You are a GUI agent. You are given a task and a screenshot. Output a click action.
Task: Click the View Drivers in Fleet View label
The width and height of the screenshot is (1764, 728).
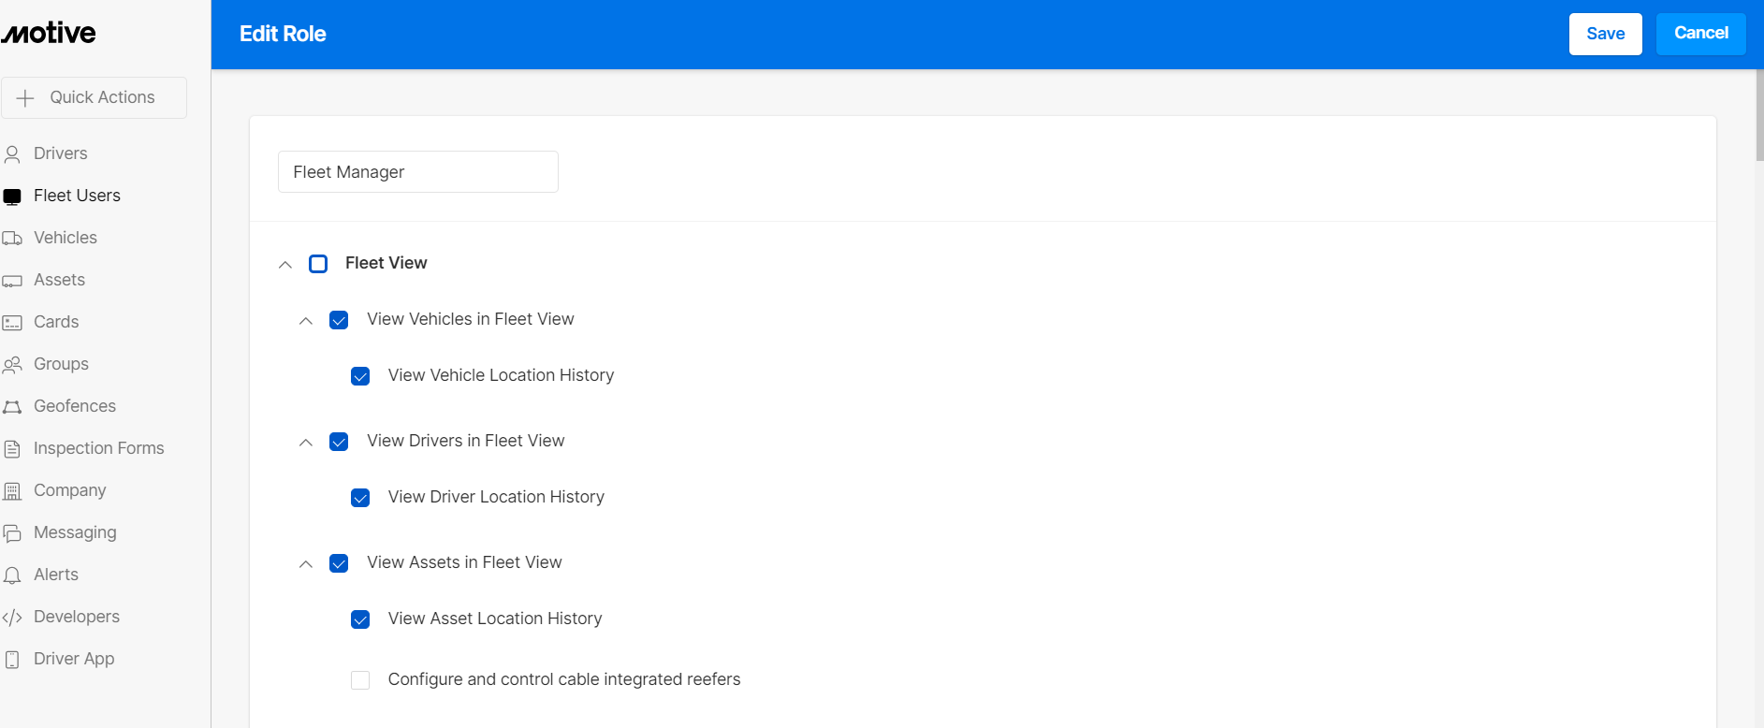466,441
